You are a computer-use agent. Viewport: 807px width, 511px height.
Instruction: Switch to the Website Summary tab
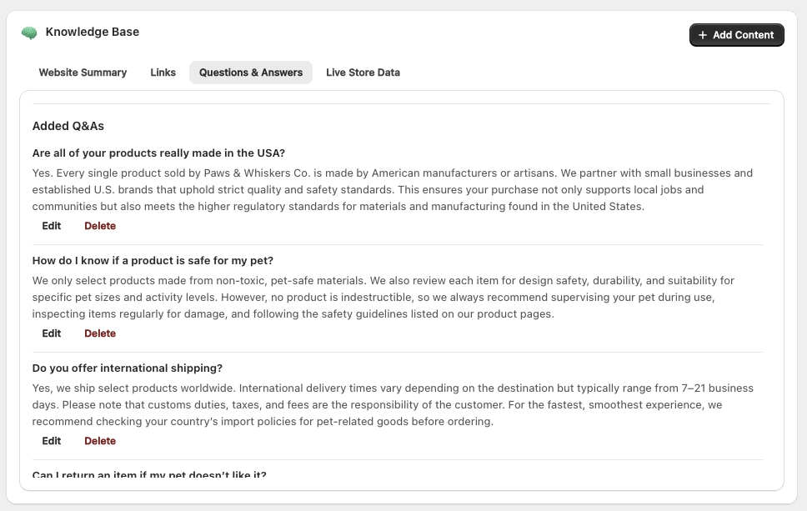tap(83, 73)
